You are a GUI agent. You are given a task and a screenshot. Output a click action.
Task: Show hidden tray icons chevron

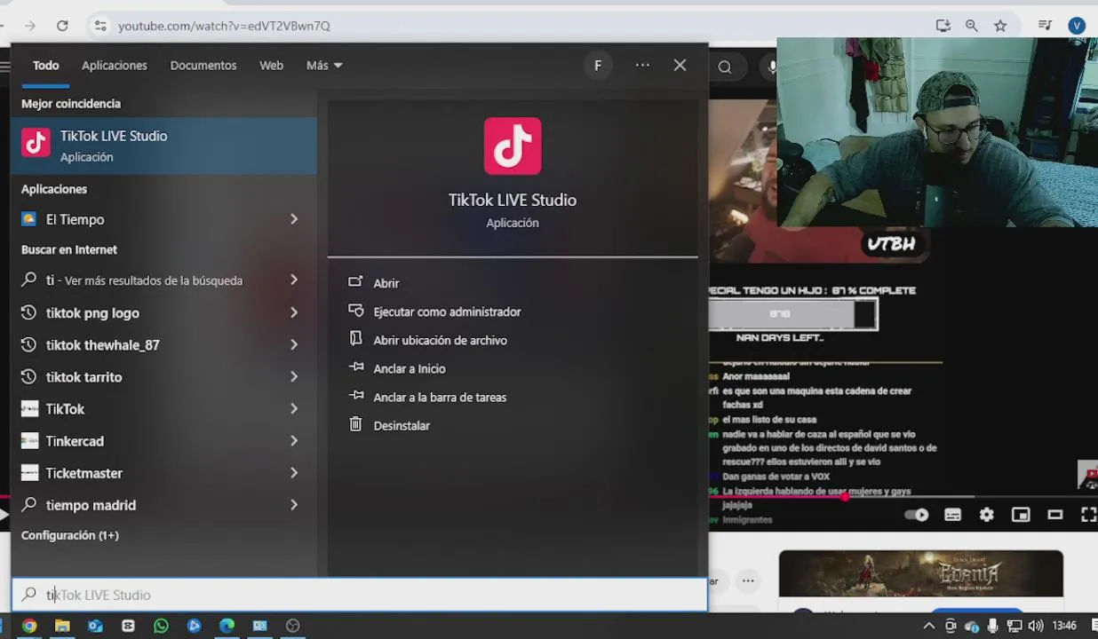coord(929,626)
